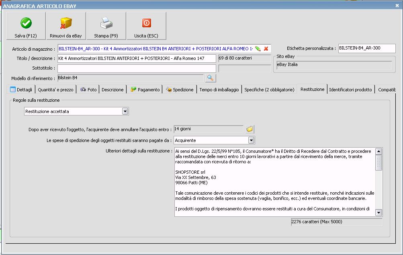Open the Foto tab
The image size is (403, 255).
coord(88,90)
